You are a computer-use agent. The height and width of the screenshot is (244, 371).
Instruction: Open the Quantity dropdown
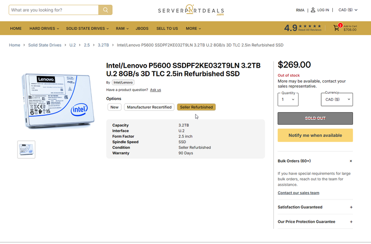(x=288, y=100)
